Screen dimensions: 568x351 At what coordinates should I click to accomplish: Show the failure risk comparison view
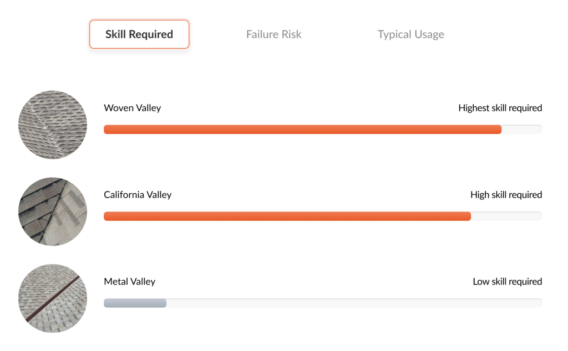pyautogui.click(x=273, y=34)
